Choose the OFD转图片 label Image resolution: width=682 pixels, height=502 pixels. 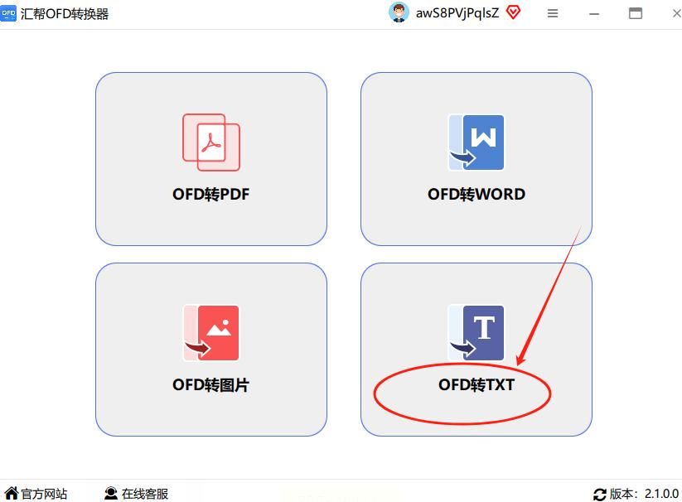coord(211,384)
